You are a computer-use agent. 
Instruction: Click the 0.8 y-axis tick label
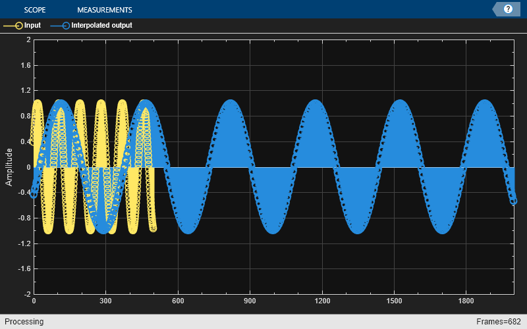coord(25,116)
